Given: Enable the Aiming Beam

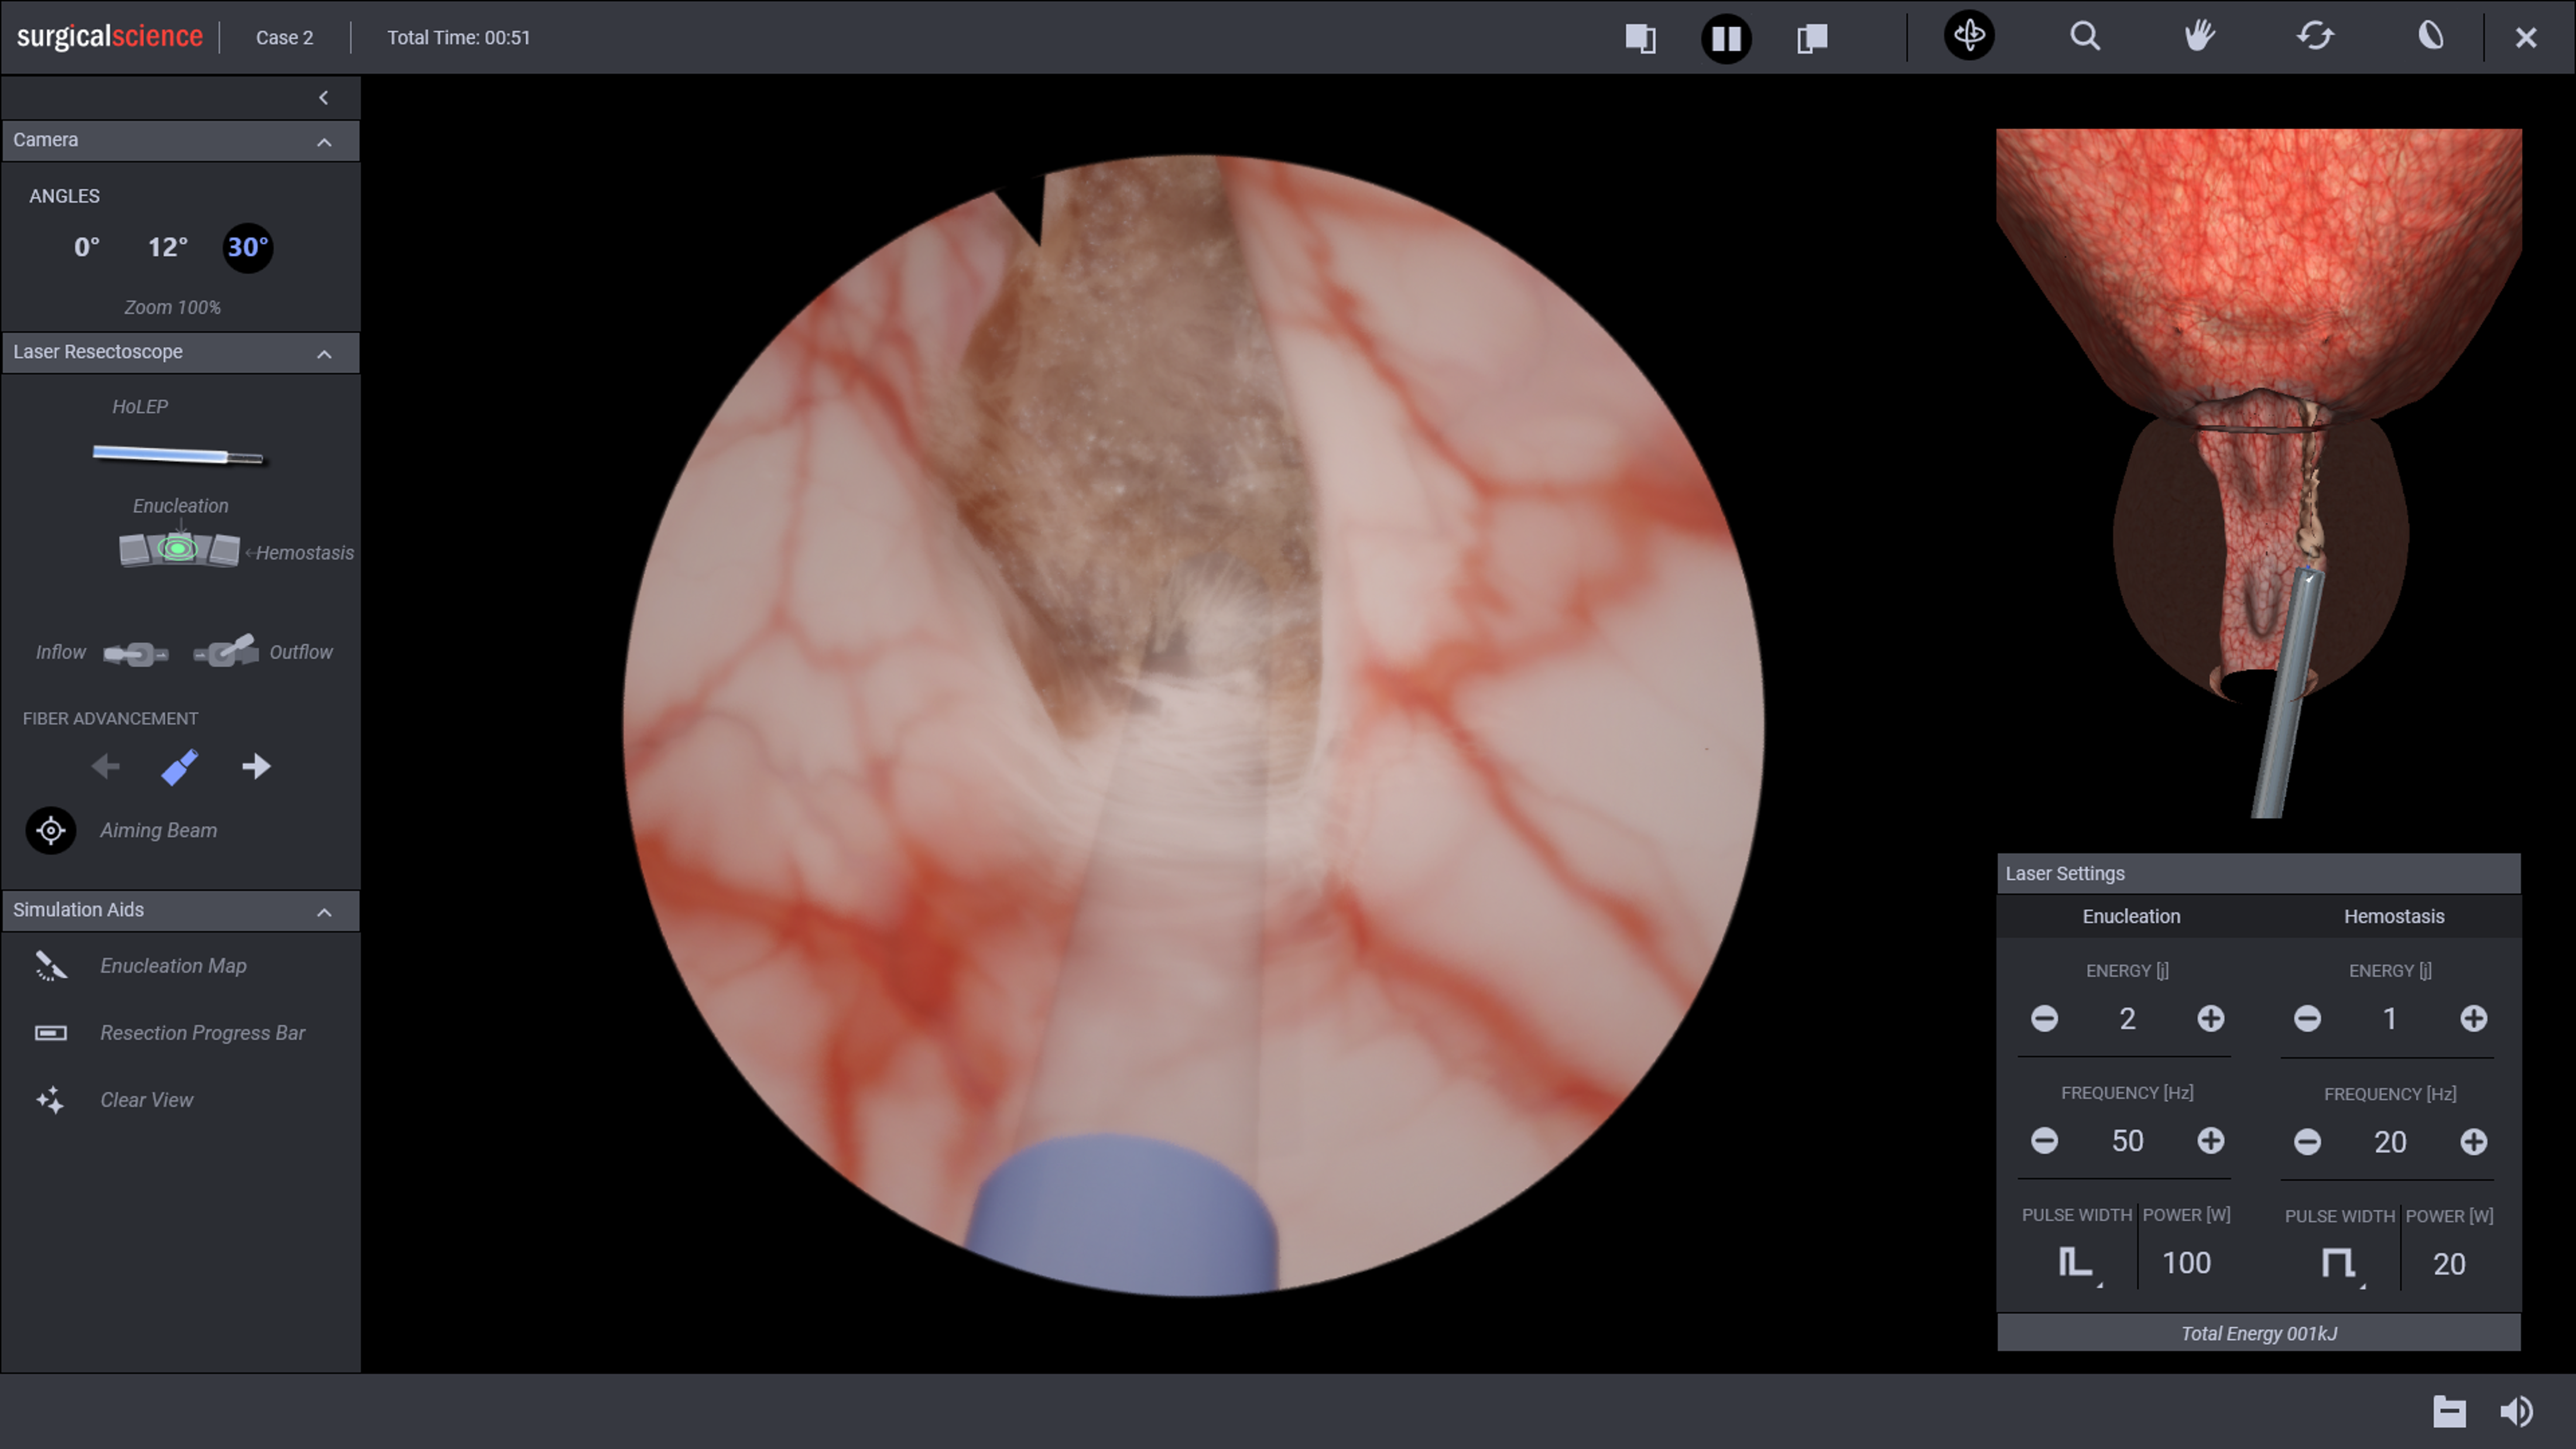Looking at the screenshot, I should [x=50, y=830].
